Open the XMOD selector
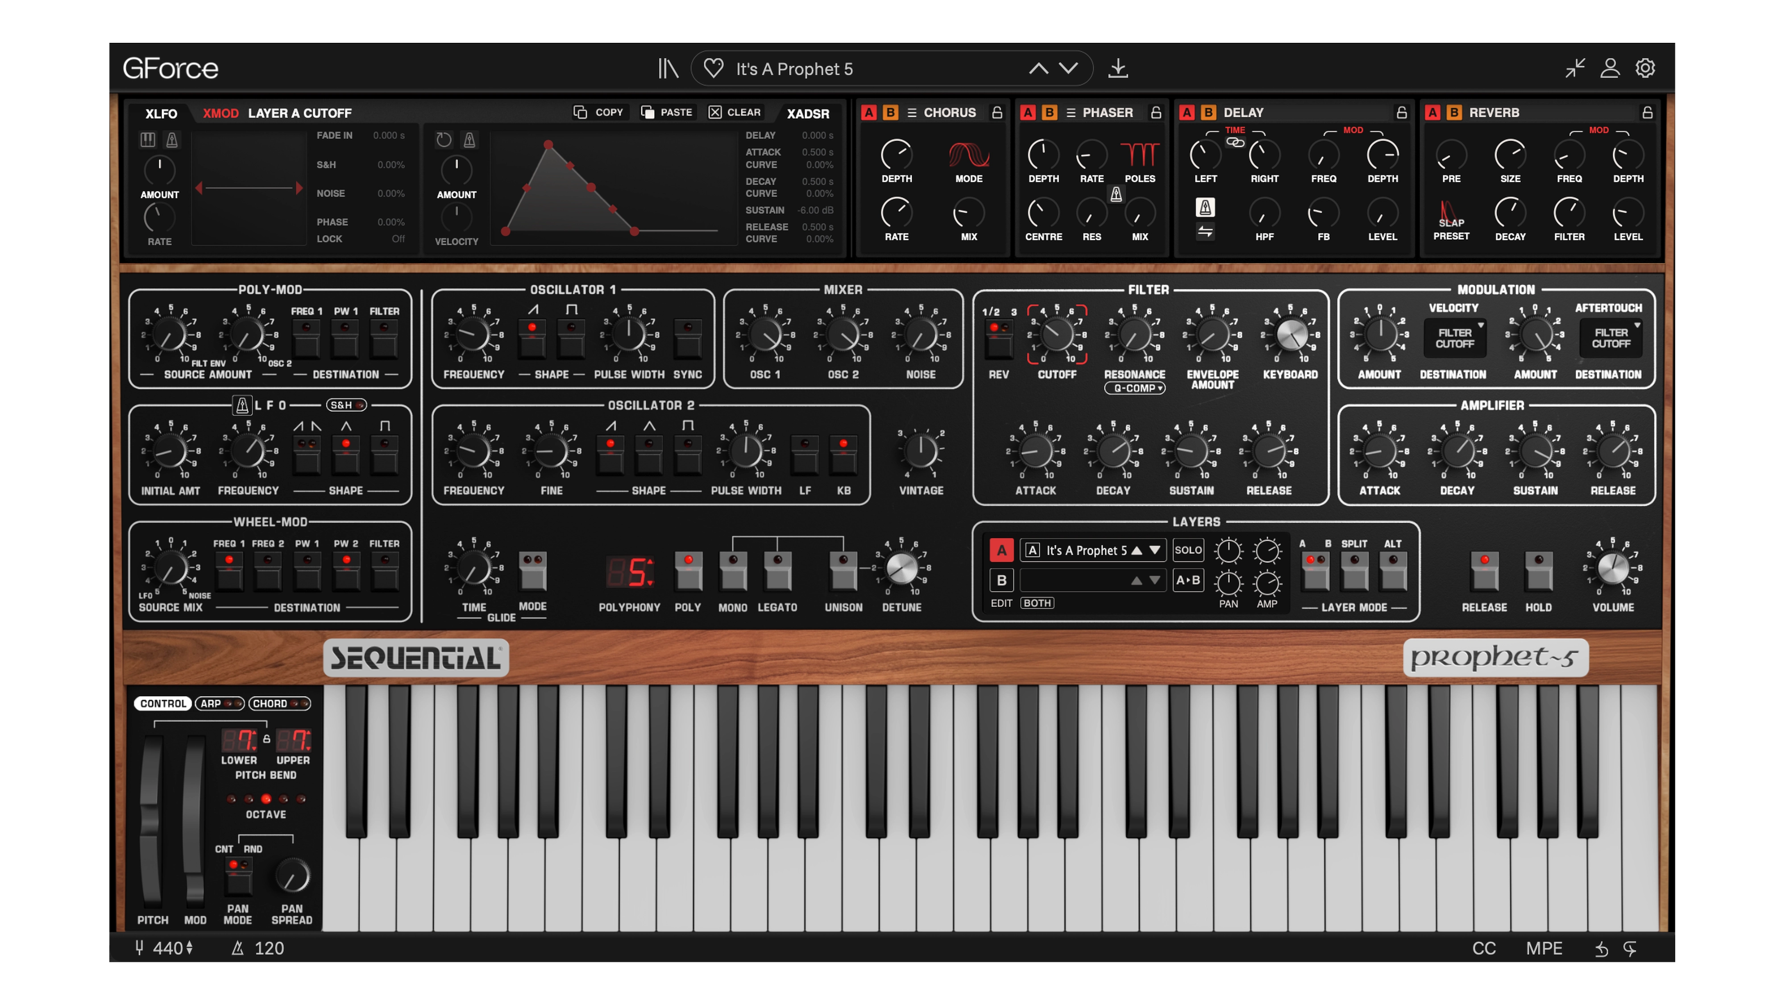 (220, 113)
